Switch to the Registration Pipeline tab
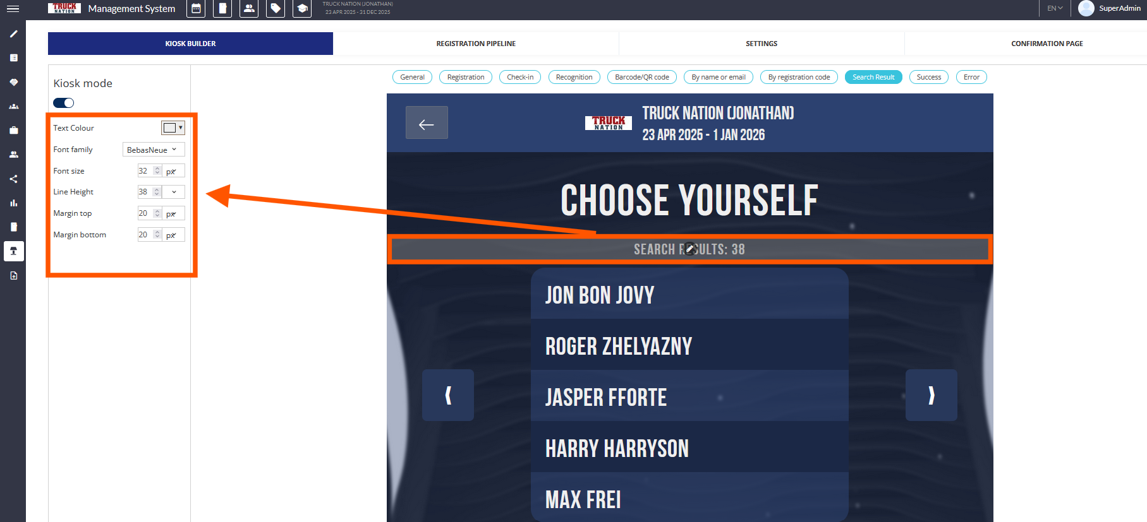 point(476,44)
